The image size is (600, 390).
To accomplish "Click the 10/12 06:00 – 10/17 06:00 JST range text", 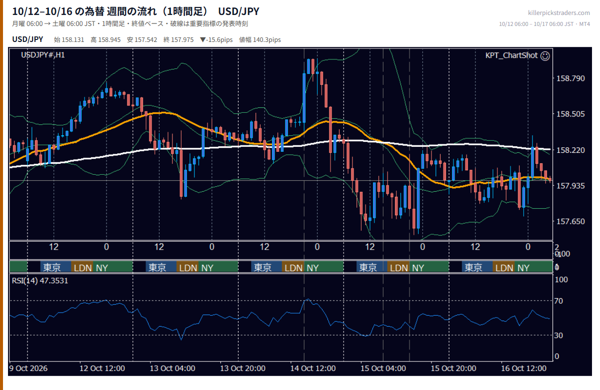I will [536, 24].
